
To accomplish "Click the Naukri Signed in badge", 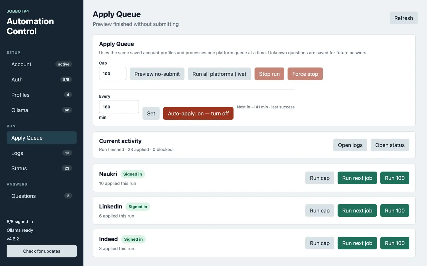I will 133,174.
